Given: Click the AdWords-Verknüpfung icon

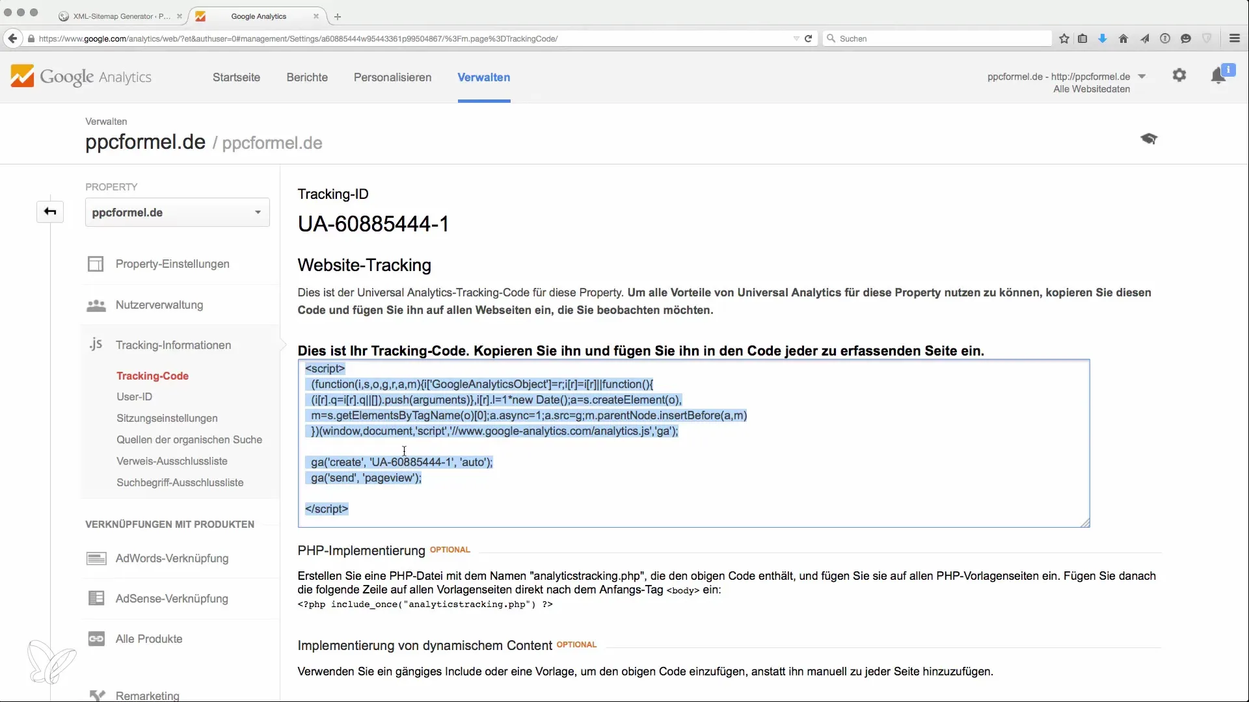Looking at the screenshot, I should (x=96, y=558).
